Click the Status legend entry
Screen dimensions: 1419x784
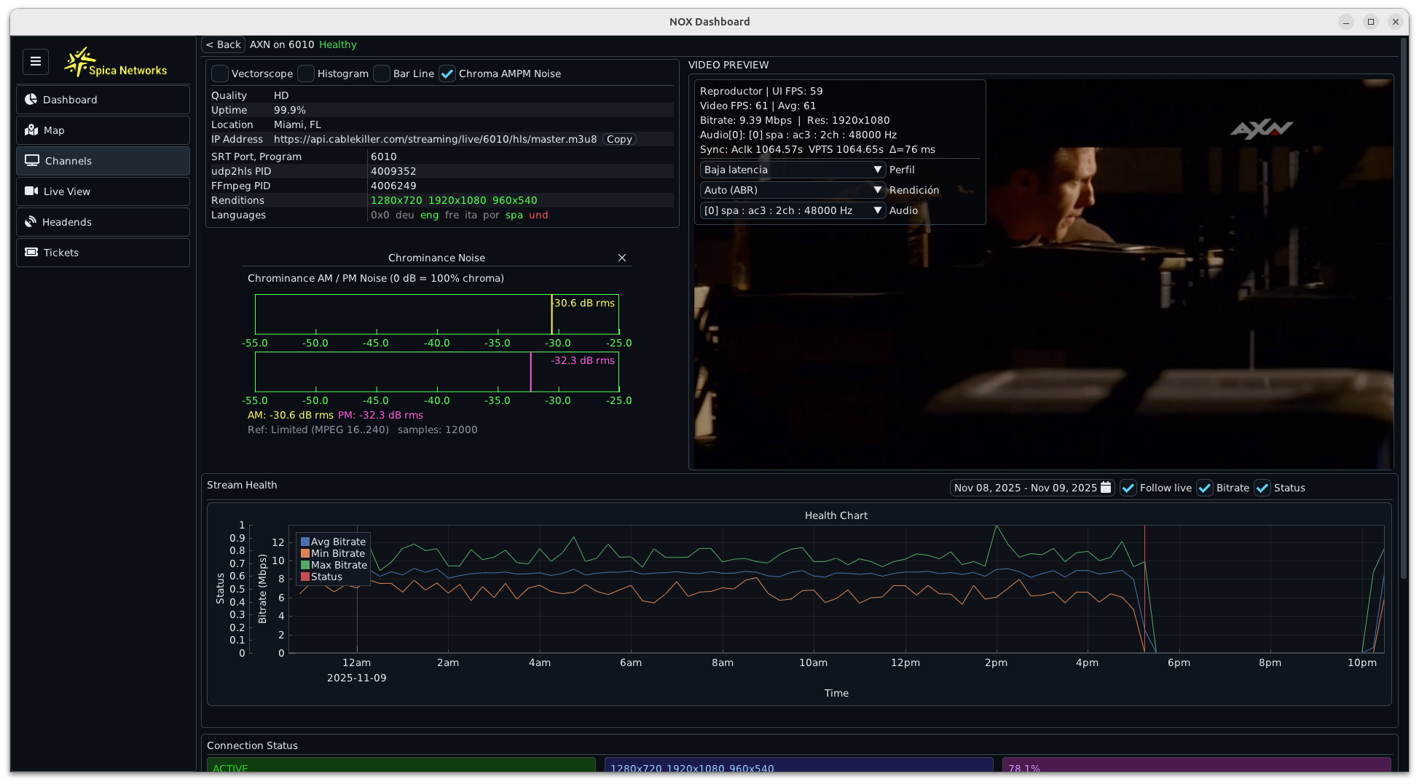[322, 577]
